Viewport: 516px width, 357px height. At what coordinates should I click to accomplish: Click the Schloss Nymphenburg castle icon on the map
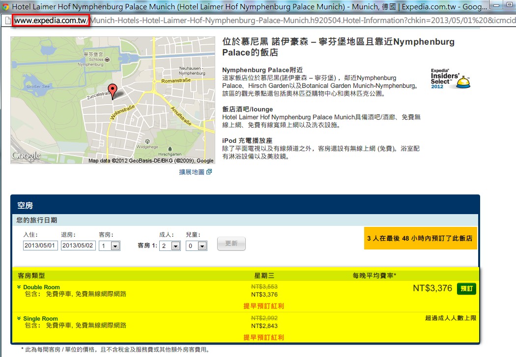(107, 59)
